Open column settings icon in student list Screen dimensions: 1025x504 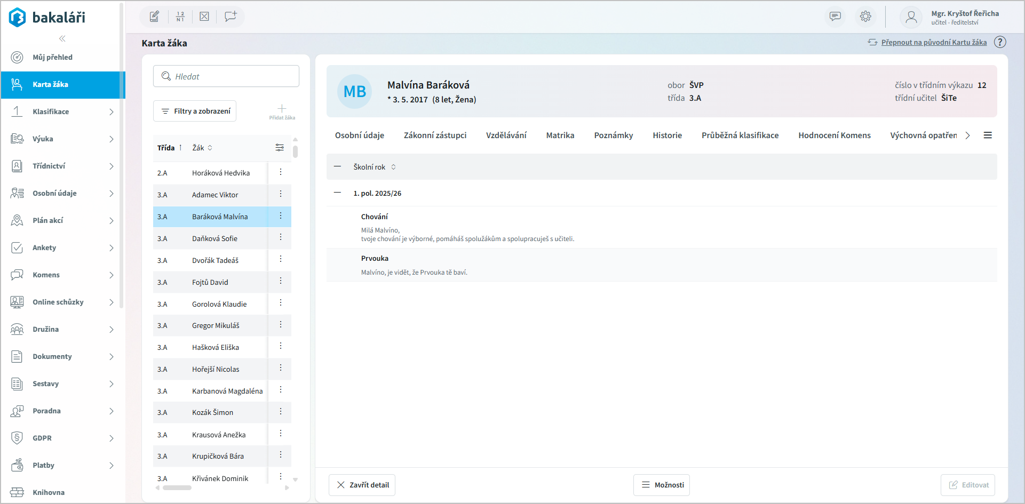(x=280, y=148)
